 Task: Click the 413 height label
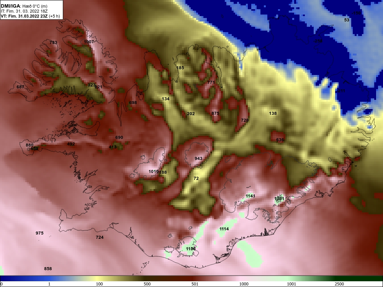point(113,147)
